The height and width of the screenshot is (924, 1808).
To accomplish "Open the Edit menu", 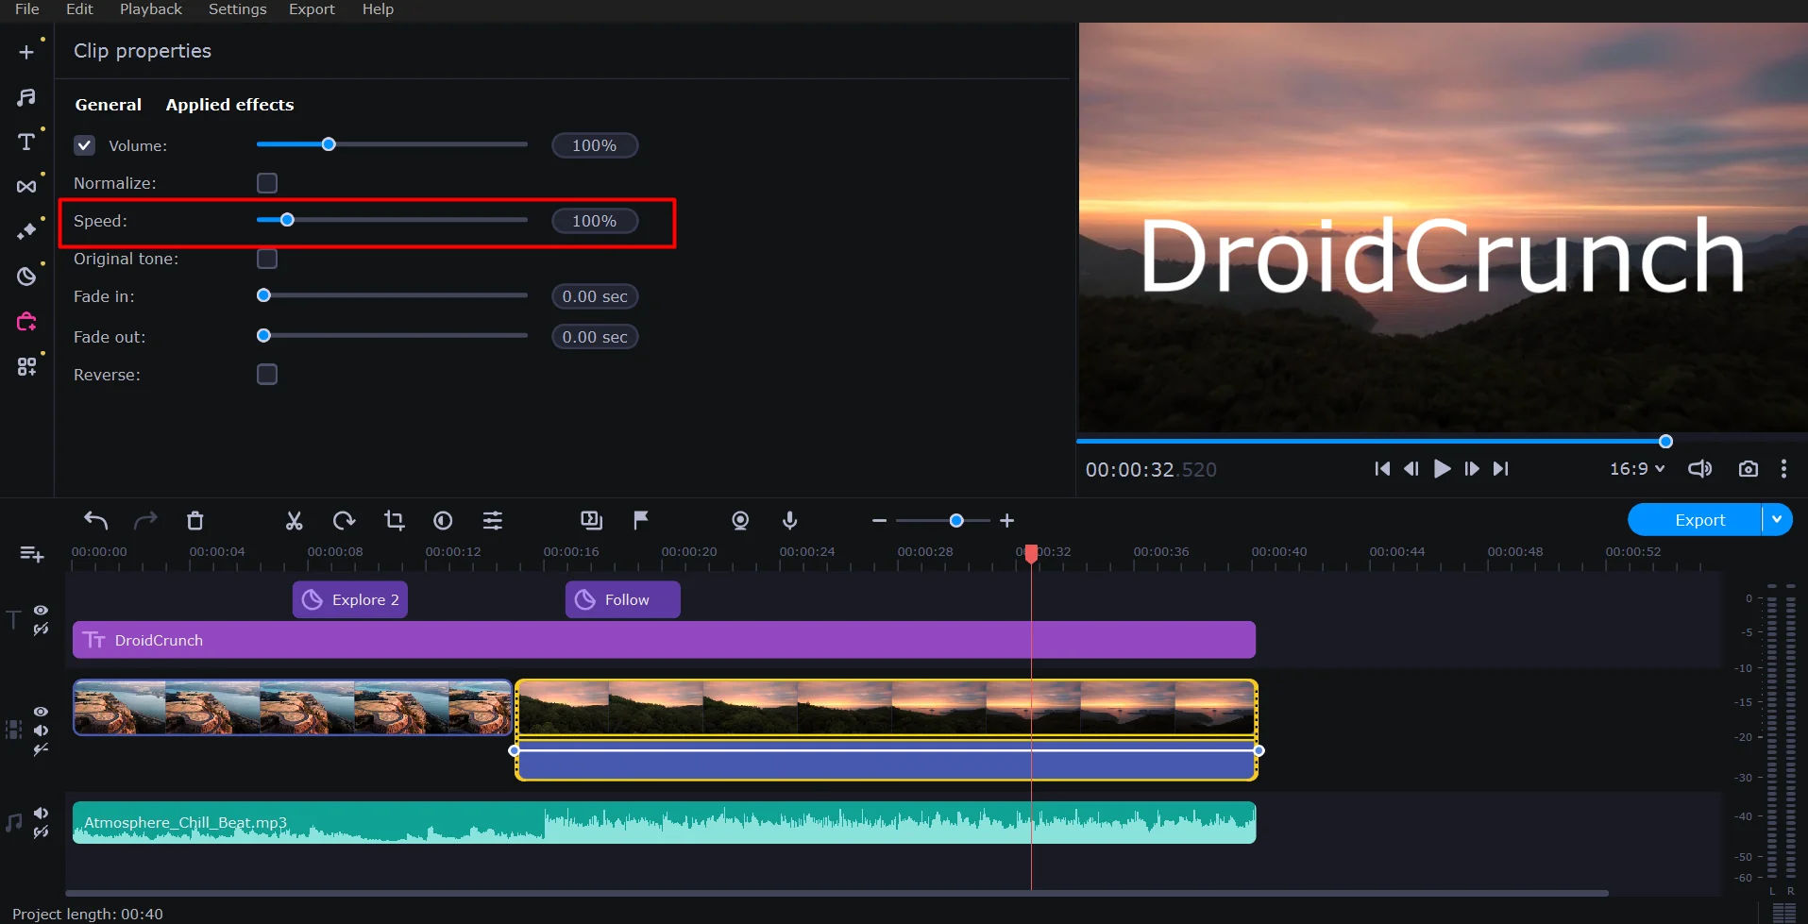I will (x=79, y=9).
